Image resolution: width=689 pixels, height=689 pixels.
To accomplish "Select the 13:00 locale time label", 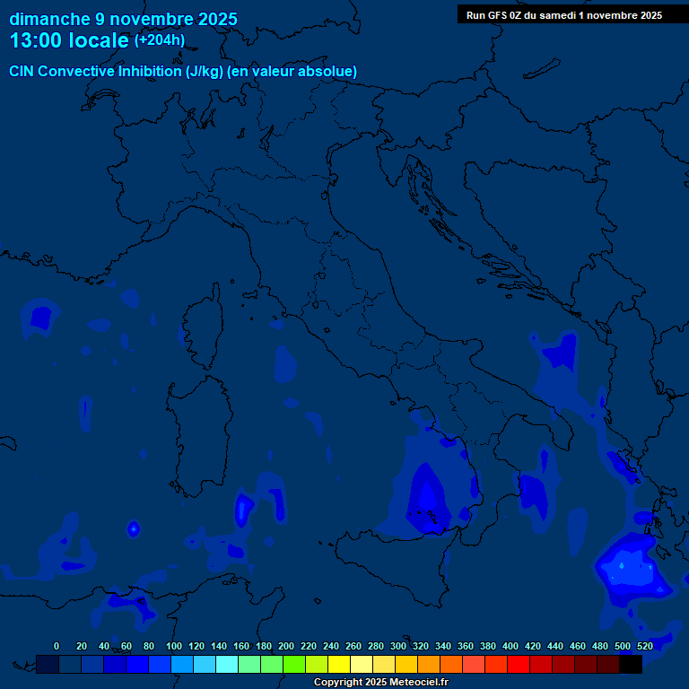I will click(69, 40).
